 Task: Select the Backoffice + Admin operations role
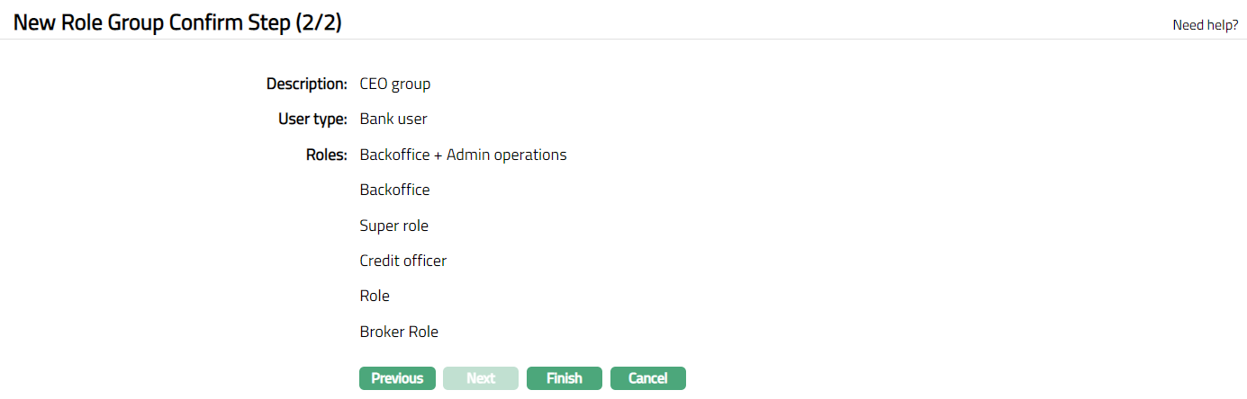tap(463, 155)
